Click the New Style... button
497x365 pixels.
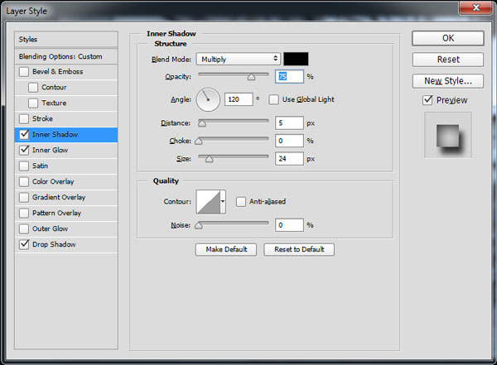[448, 81]
